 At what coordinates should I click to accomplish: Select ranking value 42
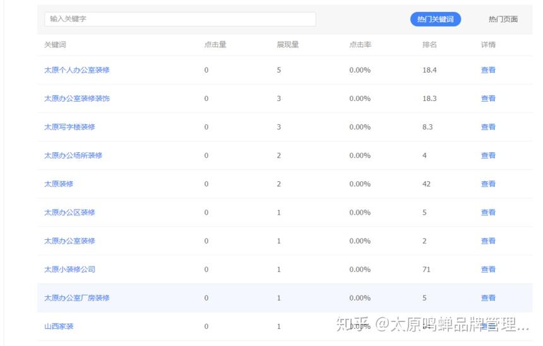[426, 184]
